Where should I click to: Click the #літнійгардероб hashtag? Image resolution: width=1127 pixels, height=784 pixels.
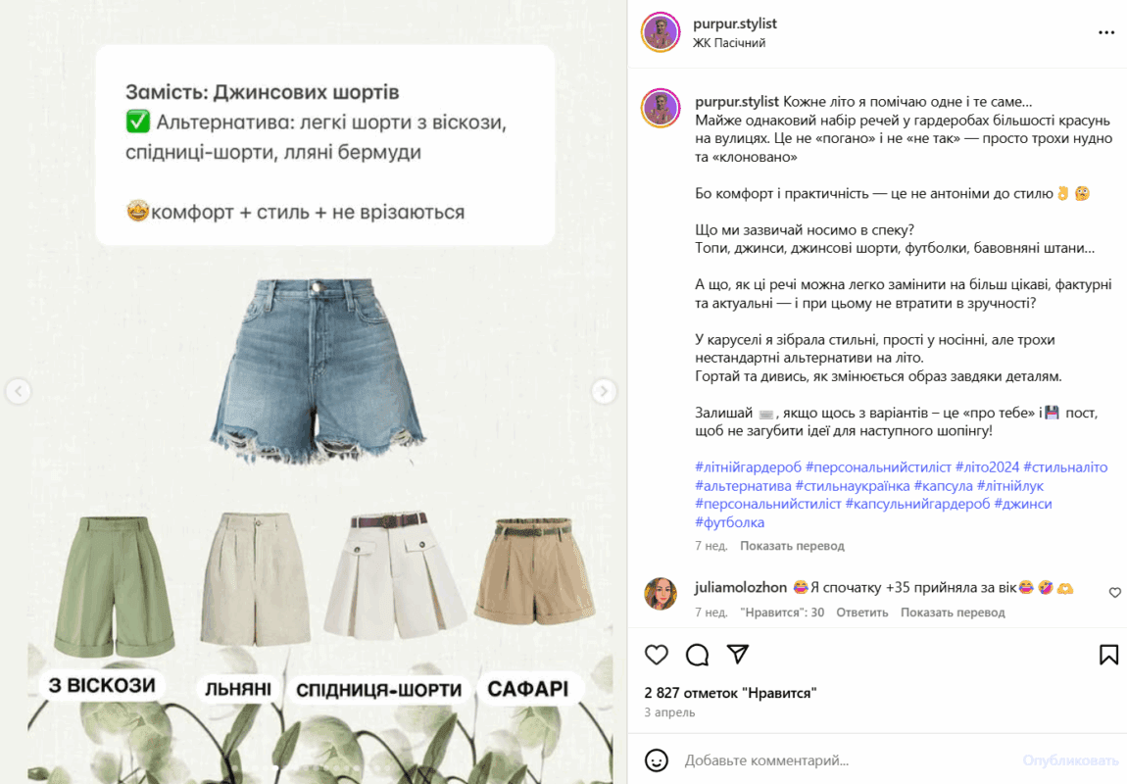pyautogui.click(x=748, y=467)
